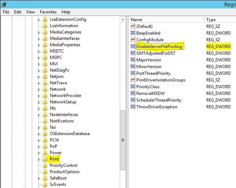The width and height of the screenshot is (236, 188).
Task: Select the GMTAdjustedForDST value name
Action: coord(156,53)
